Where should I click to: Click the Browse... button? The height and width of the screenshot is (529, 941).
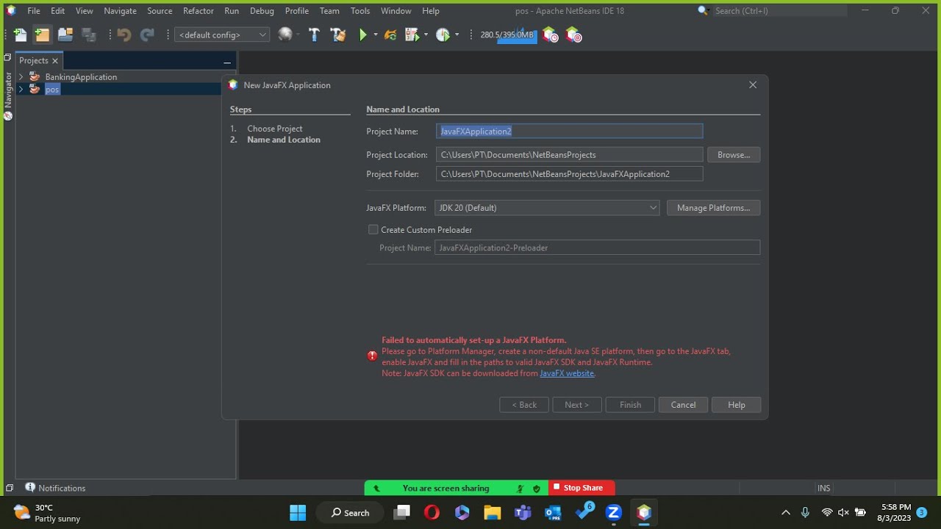click(x=734, y=155)
